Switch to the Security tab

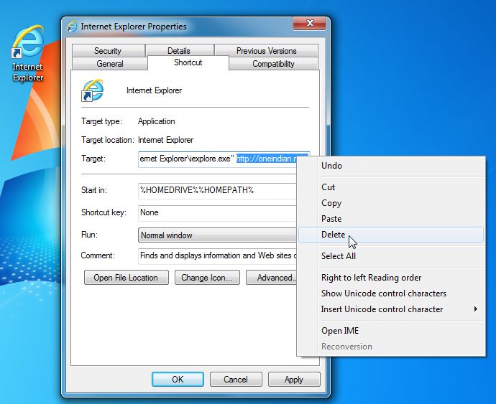108,51
